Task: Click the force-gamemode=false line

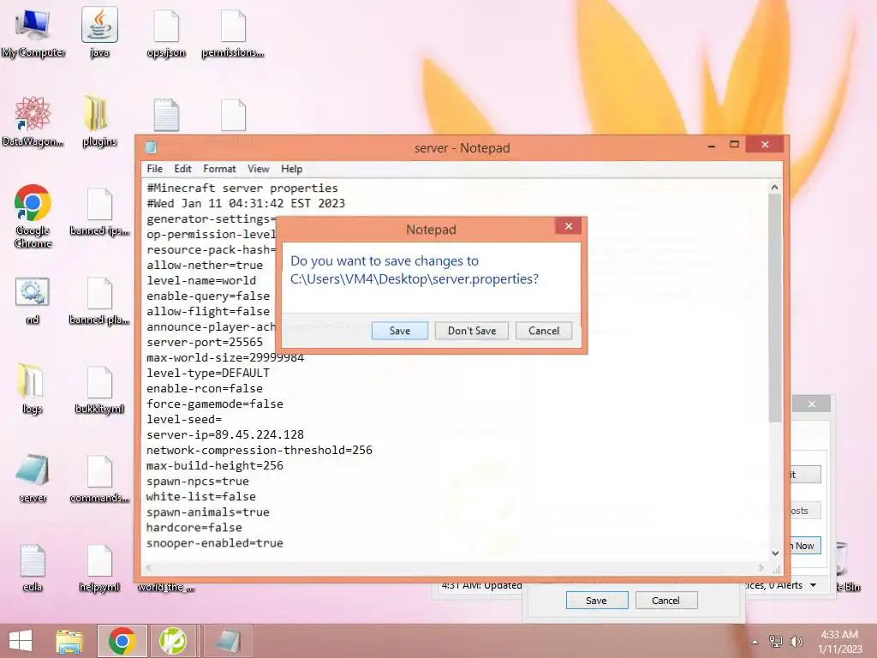Action: [215, 404]
